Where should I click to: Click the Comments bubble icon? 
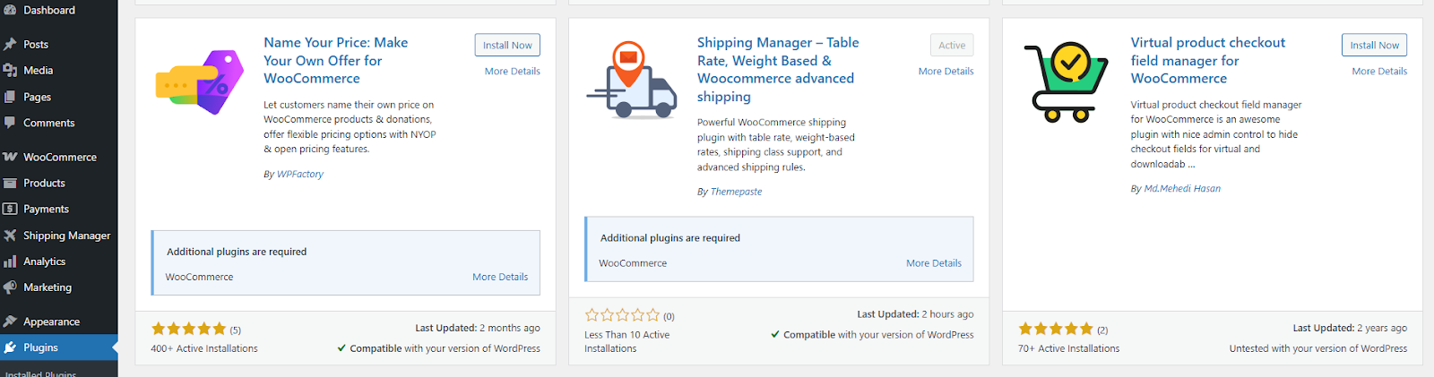[10, 123]
